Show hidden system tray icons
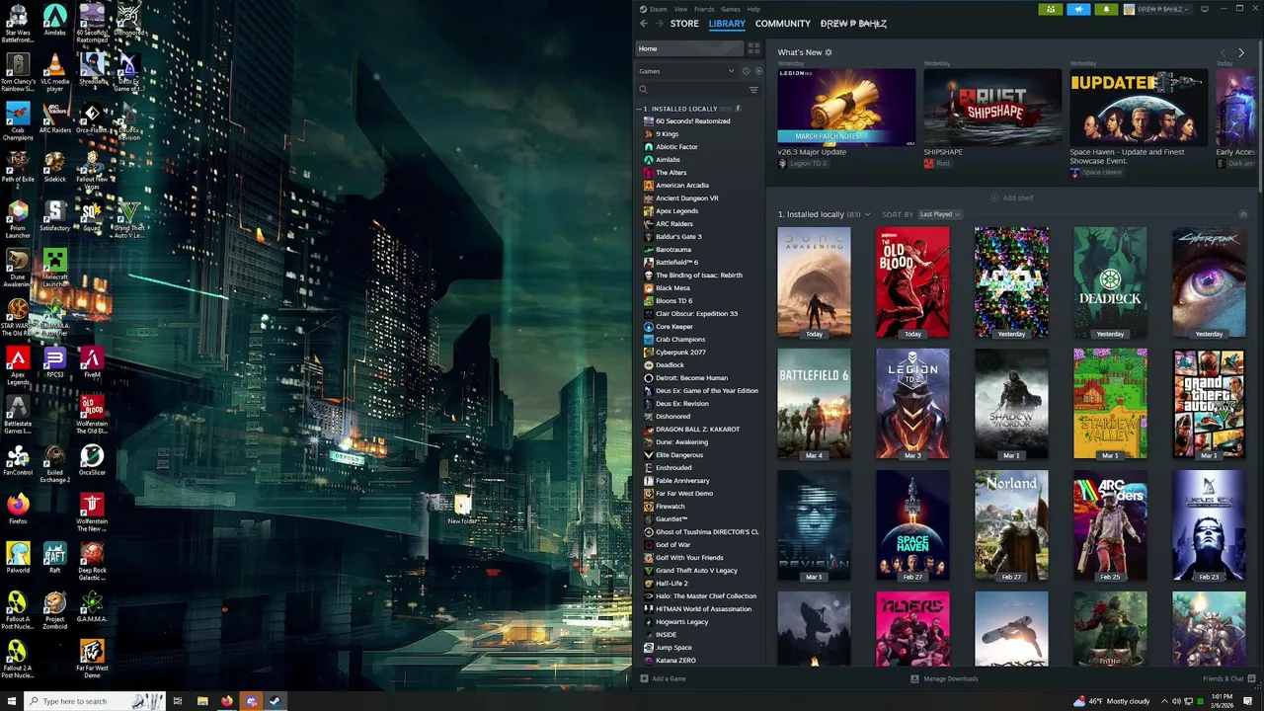This screenshot has height=711, width=1264. click(x=1164, y=701)
